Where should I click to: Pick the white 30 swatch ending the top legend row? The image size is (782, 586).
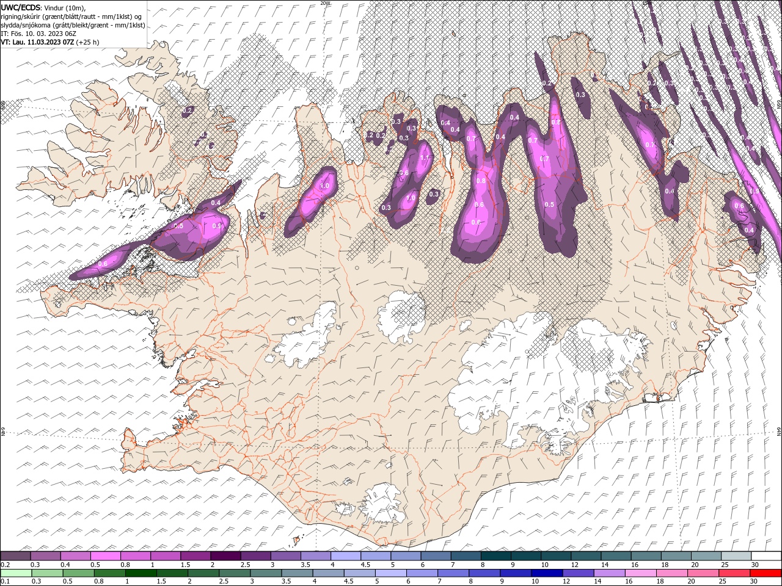click(x=766, y=556)
